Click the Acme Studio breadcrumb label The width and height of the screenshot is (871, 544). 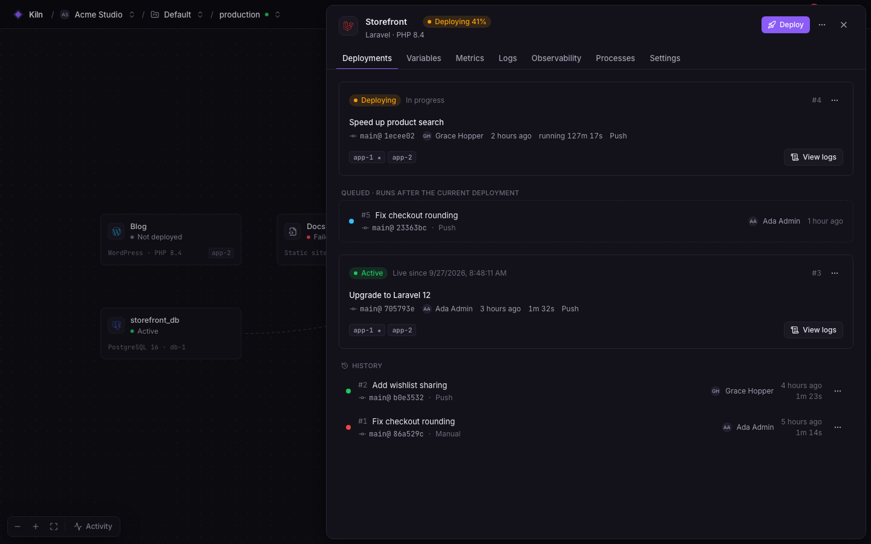[99, 15]
